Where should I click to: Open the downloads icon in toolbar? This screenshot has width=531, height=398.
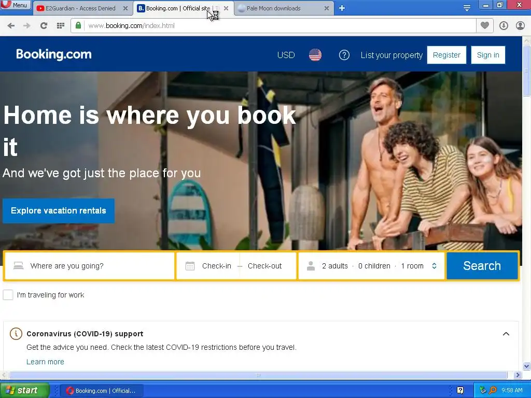(x=504, y=26)
